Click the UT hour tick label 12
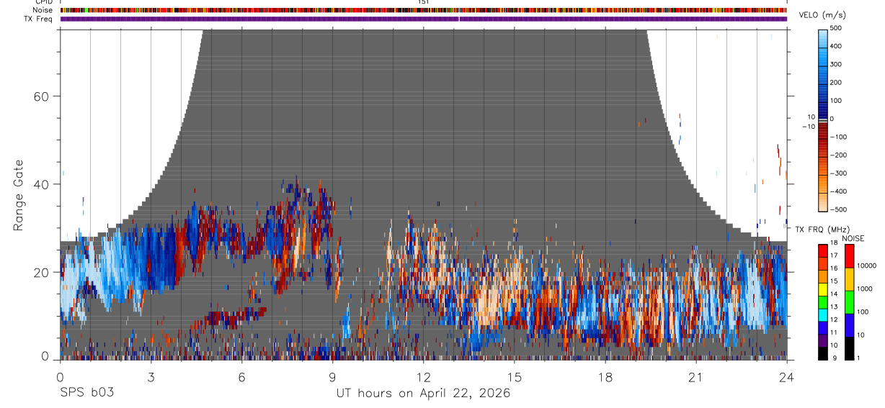The width and height of the screenshot is (885, 408). (x=423, y=376)
